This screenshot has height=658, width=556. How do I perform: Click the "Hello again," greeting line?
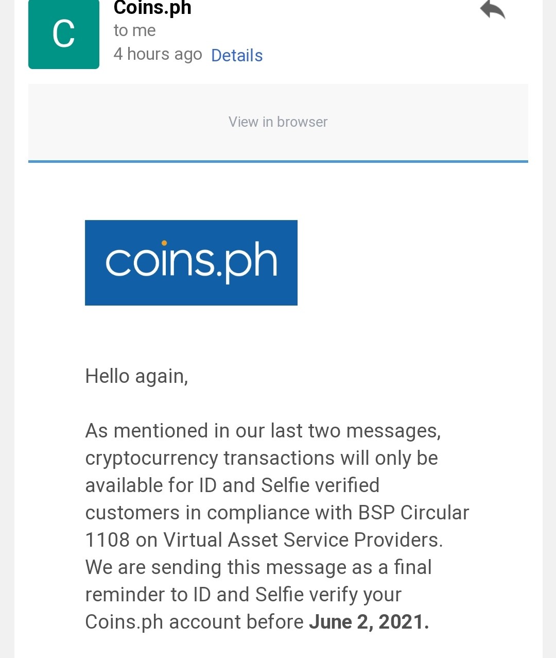(137, 376)
